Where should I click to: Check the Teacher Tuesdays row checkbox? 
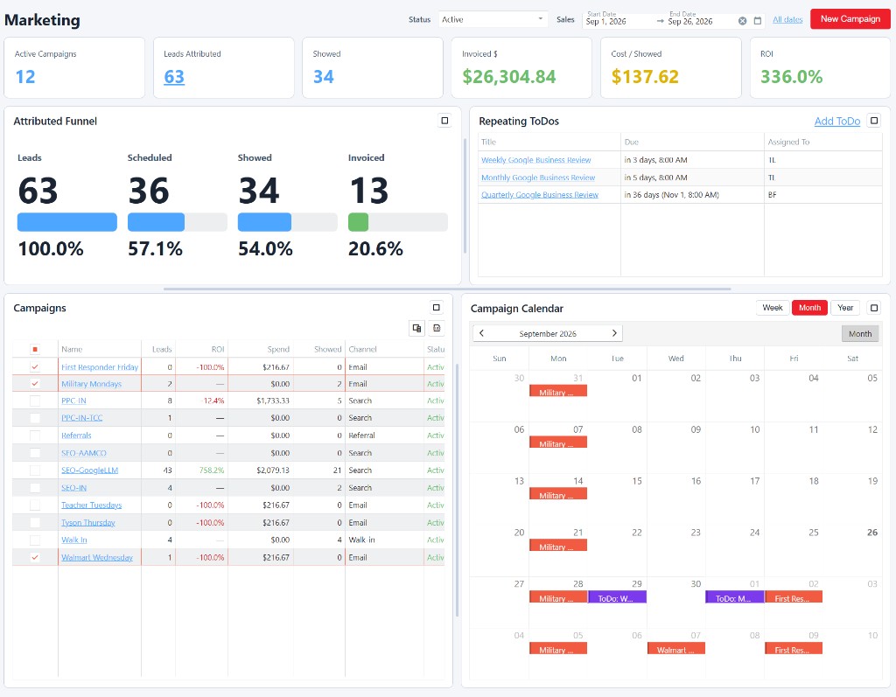(35, 505)
